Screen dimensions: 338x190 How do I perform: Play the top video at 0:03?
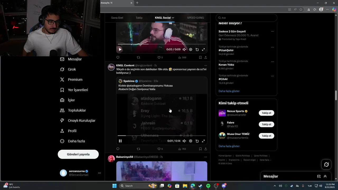click(x=120, y=49)
